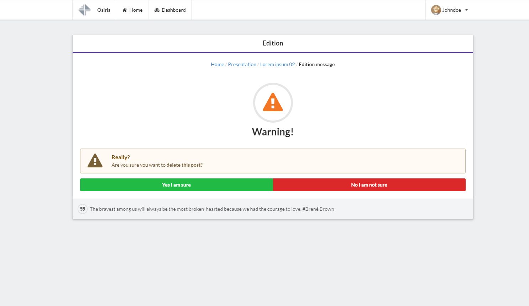The width and height of the screenshot is (529, 306).
Task: Click the Brené Brown quote text
Action: tap(212, 209)
